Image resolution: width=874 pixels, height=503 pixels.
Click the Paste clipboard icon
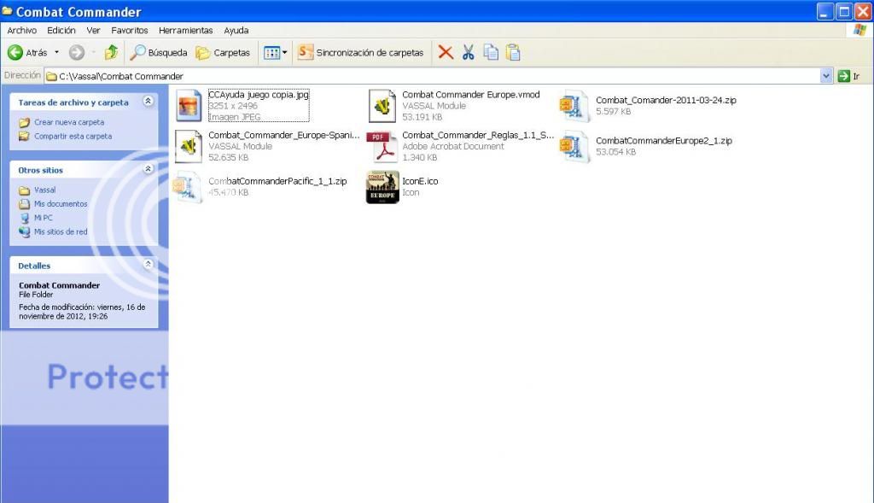(513, 52)
